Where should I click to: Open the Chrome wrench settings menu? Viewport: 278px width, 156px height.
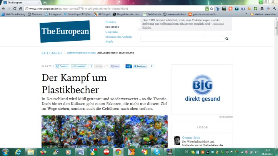[275, 8]
